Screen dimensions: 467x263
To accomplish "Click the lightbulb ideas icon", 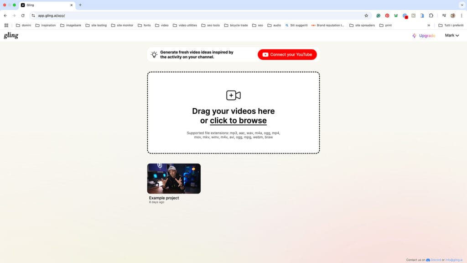I will (154, 55).
